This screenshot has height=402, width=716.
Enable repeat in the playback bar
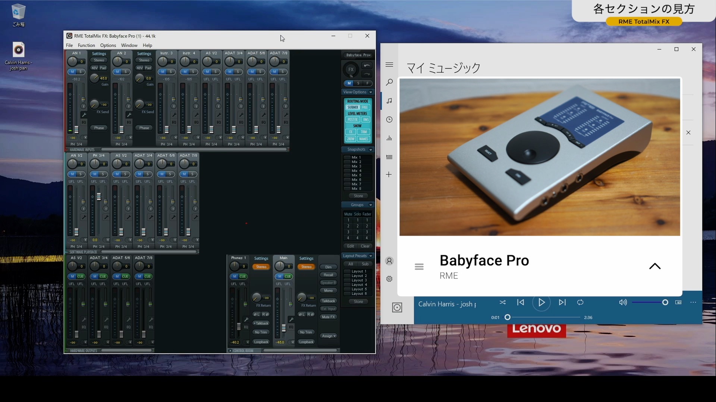[580, 303]
